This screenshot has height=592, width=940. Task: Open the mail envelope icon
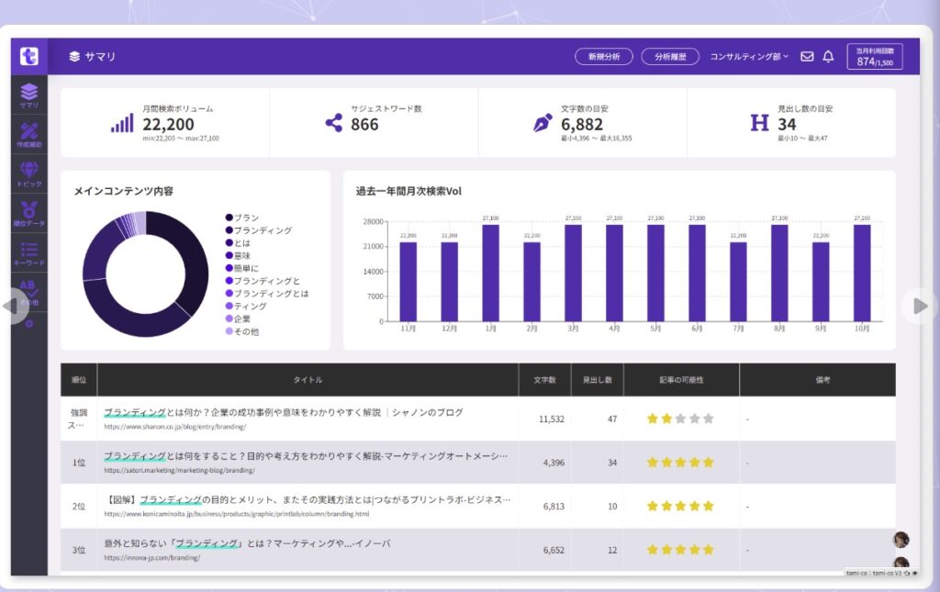(807, 57)
